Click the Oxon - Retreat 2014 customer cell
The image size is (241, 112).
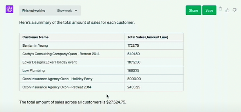coord(57,87)
